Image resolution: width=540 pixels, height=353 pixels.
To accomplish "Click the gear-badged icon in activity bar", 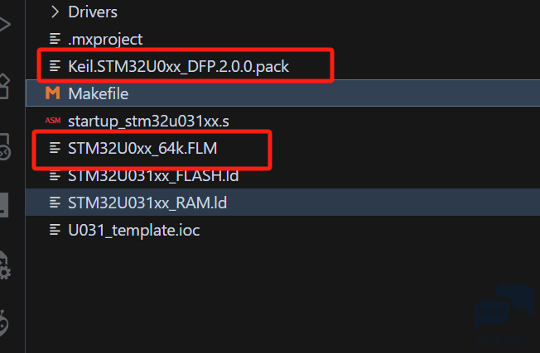I will (x=5, y=265).
